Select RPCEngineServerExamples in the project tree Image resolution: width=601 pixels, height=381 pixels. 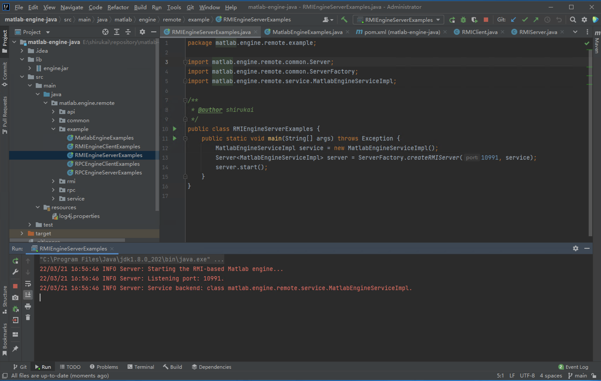click(108, 173)
